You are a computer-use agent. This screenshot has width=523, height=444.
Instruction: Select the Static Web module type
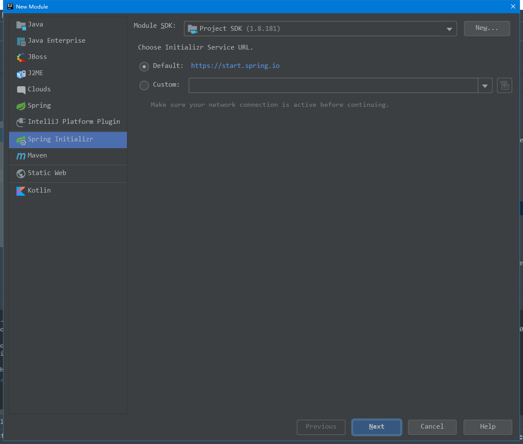coord(68,173)
